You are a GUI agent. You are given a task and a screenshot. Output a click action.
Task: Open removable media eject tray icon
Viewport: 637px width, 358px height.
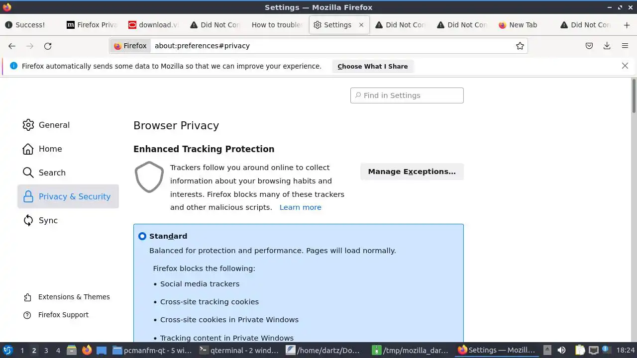coord(547,350)
